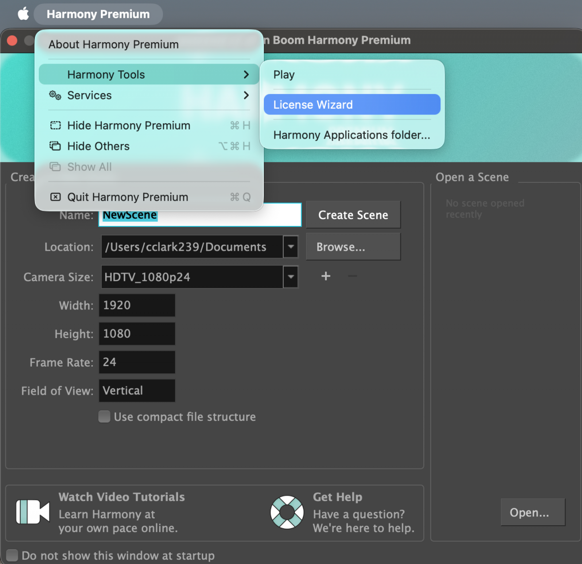
Task: Click the Location path field
Action: click(x=192, y=247)
